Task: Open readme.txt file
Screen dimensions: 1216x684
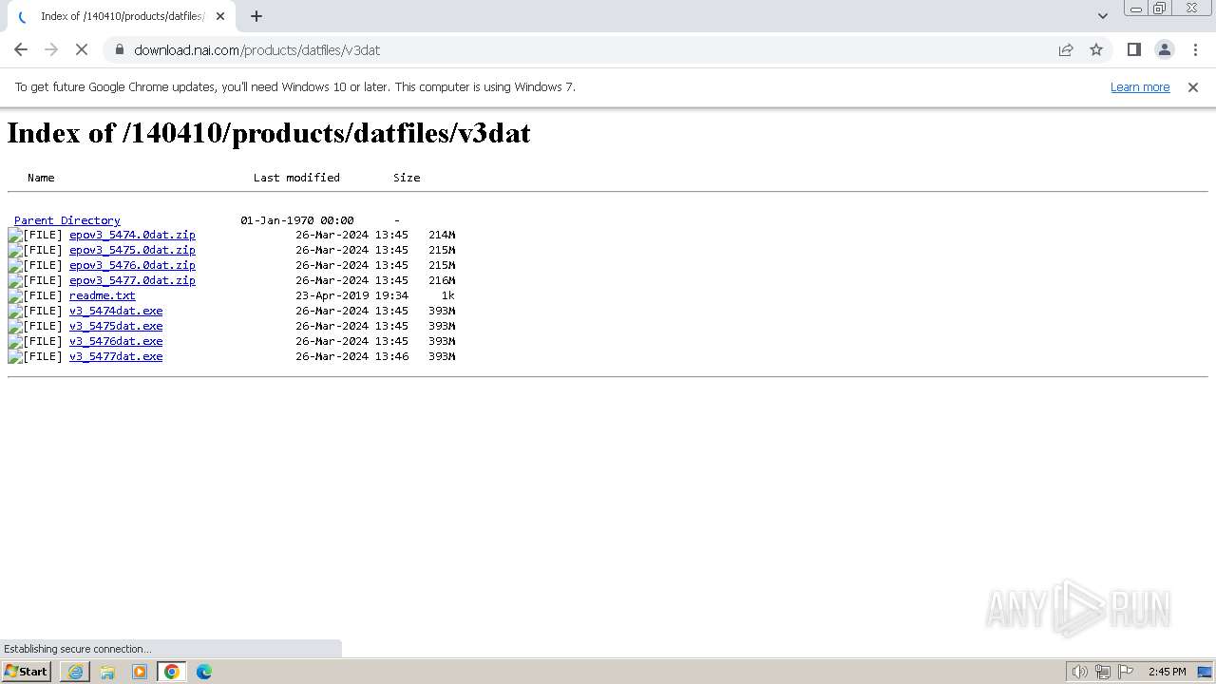Action: [x=103, y=295]
